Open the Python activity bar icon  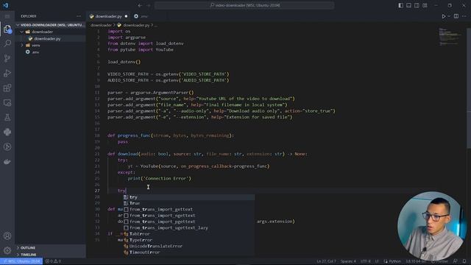7,132
